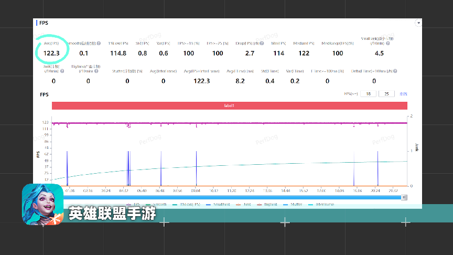Image resolution: width=453 pixels, height=255 pixels.
Task: Click the FPS threshold field showing 25
Action: [386, 93]
